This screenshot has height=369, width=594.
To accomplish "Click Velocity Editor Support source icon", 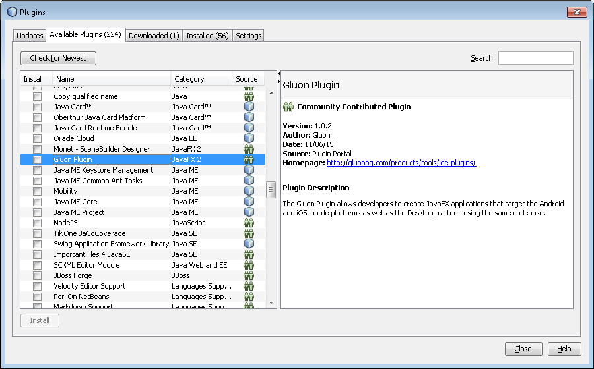I will pyautogui.click(x=249, y=286).
